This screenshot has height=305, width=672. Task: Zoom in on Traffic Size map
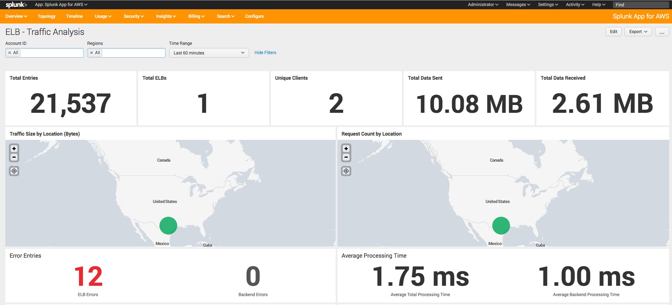pos(14,149)
